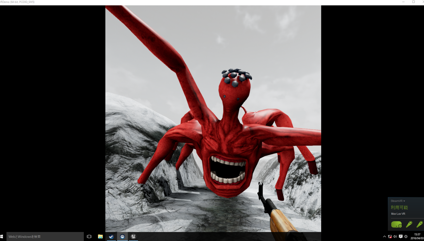Click the green 利用可能 status text

pos(399,207)
